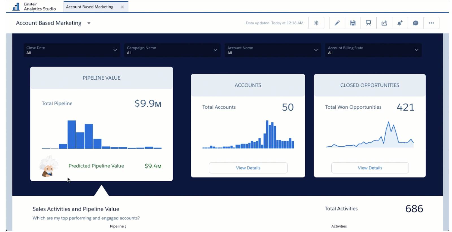Expand the dashboard title dropdown arrow
Screen dimensions: 452x232
89,23
